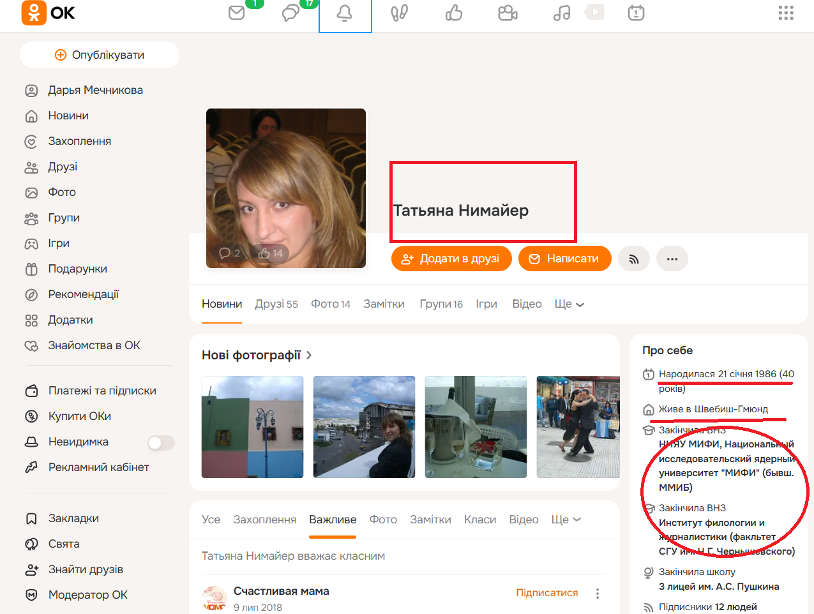
Task: Toggle the Невидимка switch
Action: tap(161, 442)
